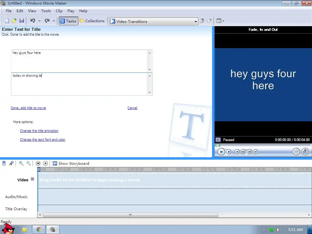Zoom out on the timeline
Screen dimensions: 312x234
[28, 163]
